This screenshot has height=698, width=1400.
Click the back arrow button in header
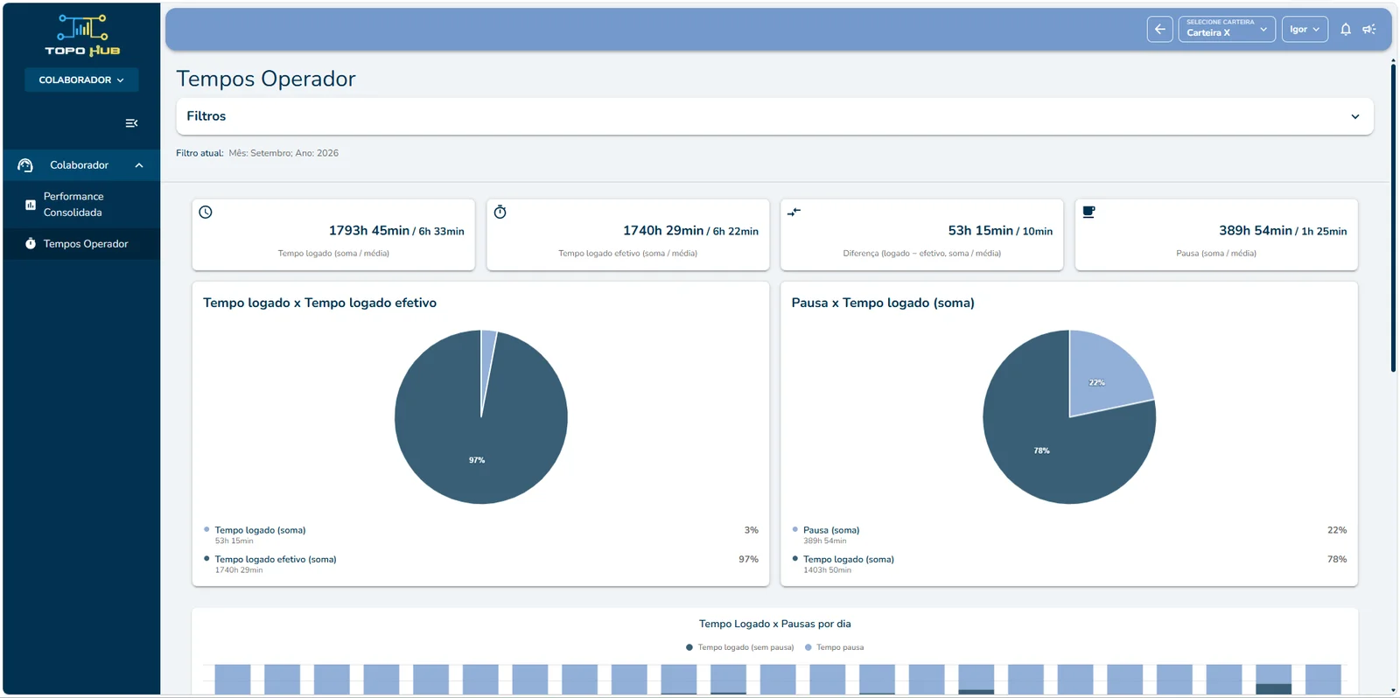[x=1159, y=29]
